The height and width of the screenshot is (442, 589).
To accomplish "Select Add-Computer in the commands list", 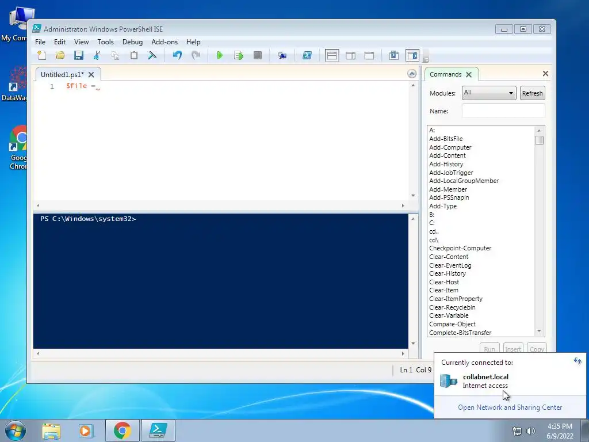I will [450, 147].
